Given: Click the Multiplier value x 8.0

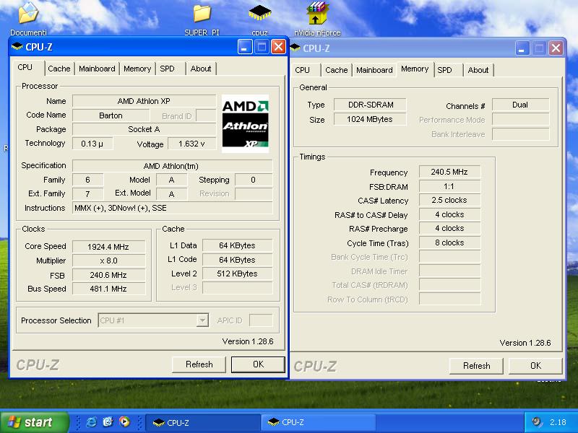Looking at the screenshot, I should (109, 261).
